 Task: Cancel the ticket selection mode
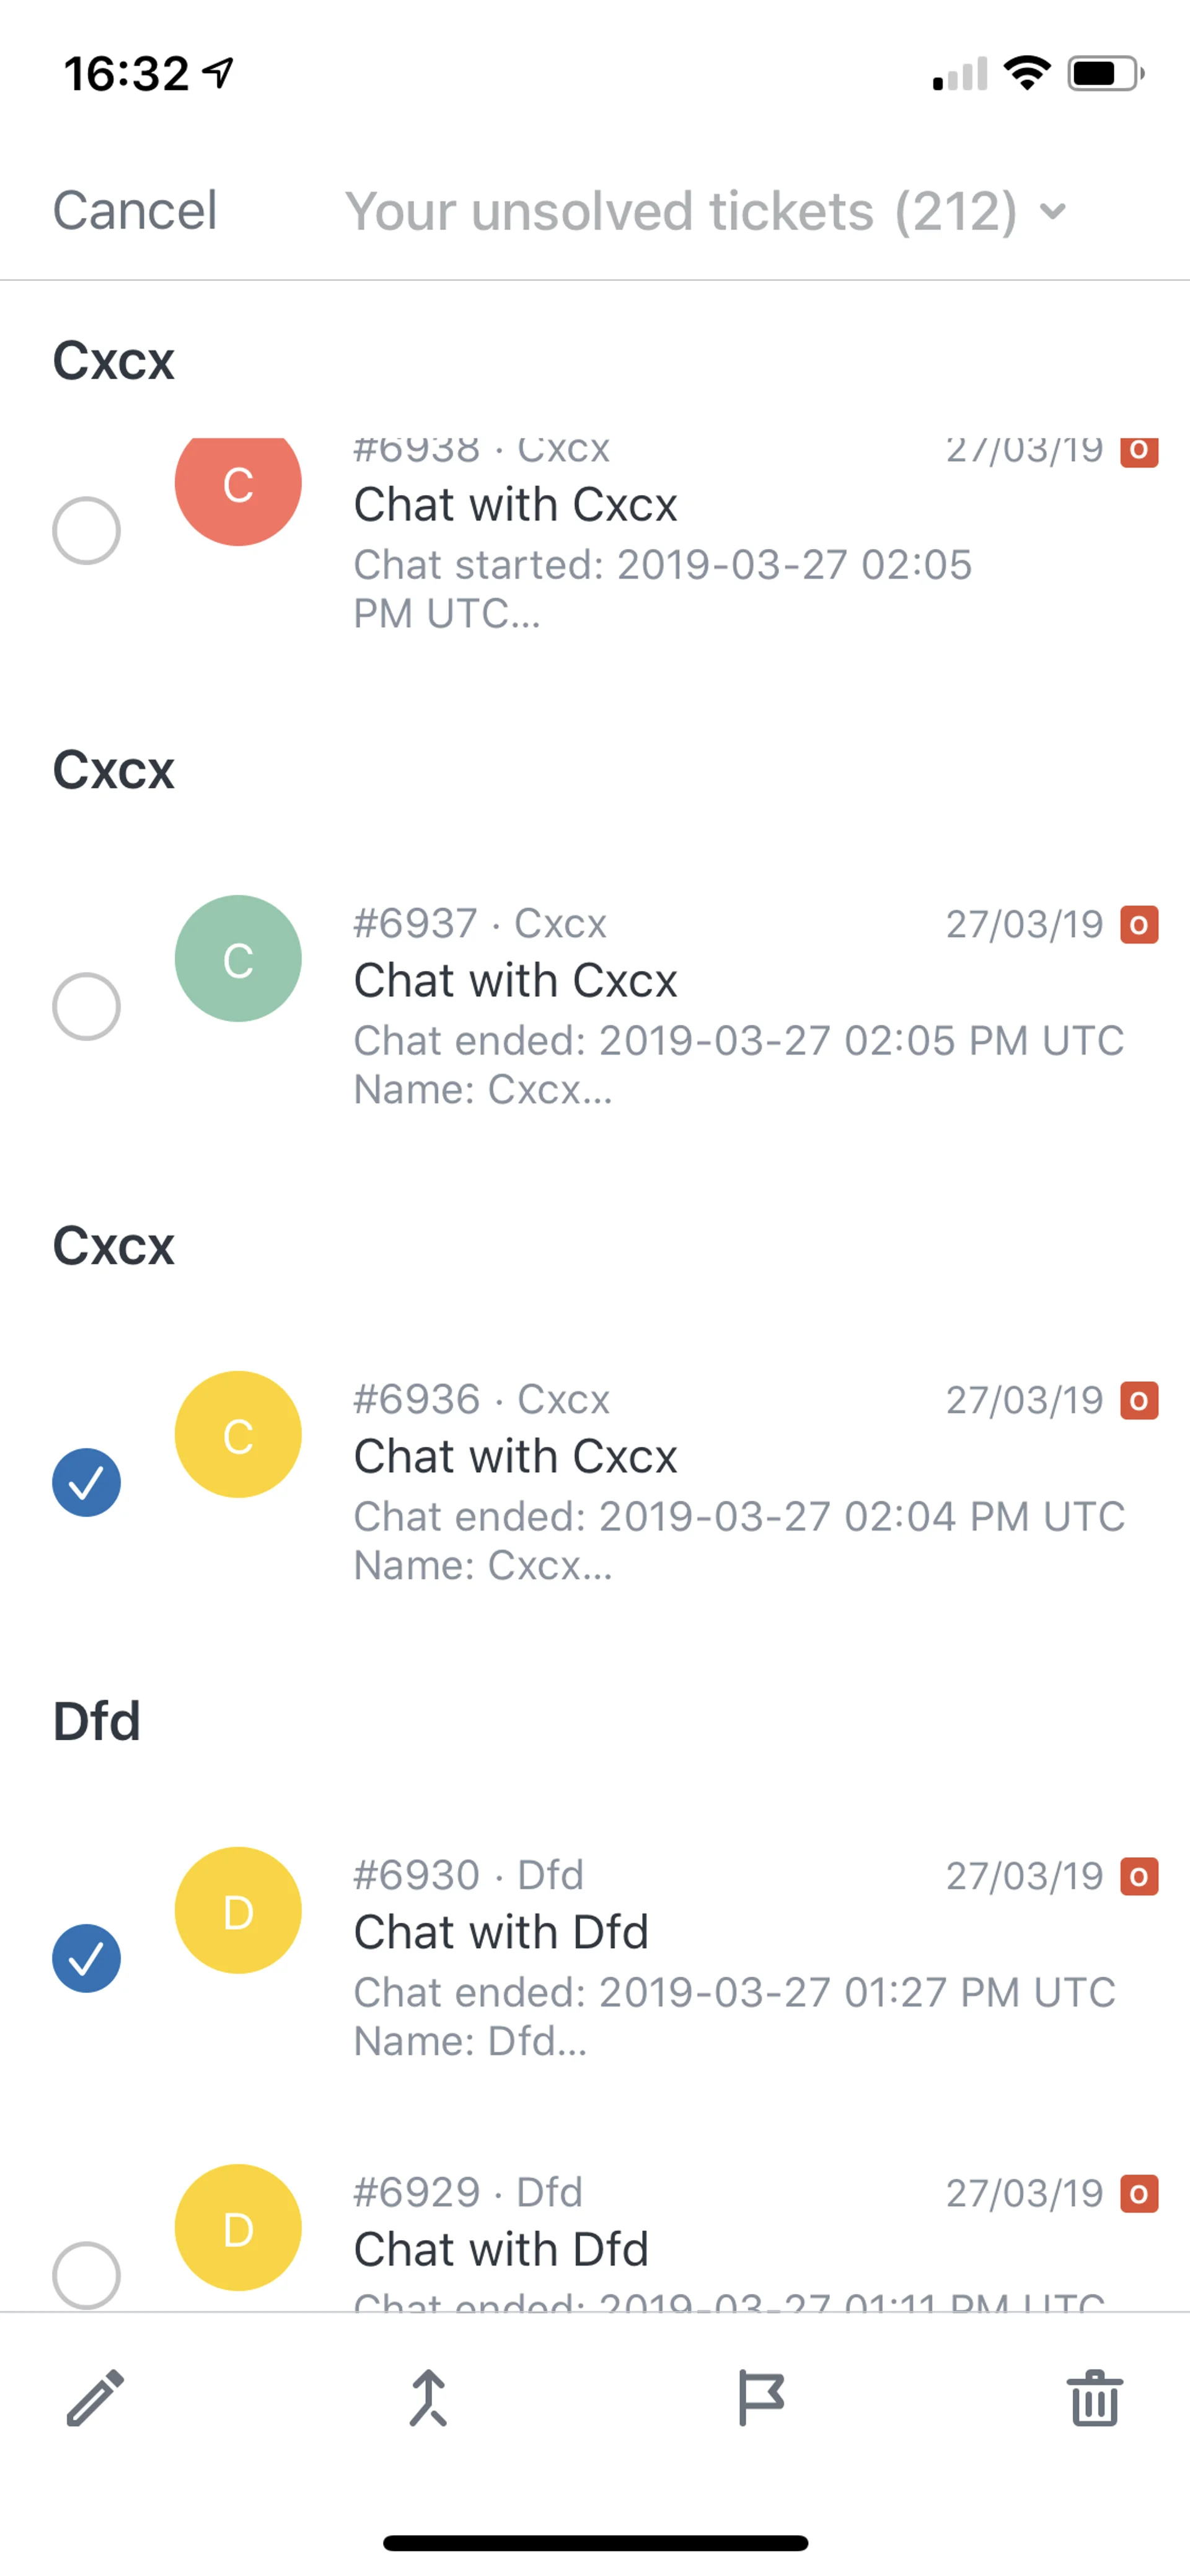click(x=135, y=211)
